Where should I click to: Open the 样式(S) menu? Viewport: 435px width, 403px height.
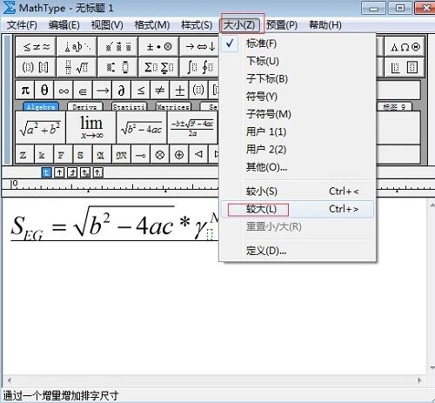click(197, 25)
